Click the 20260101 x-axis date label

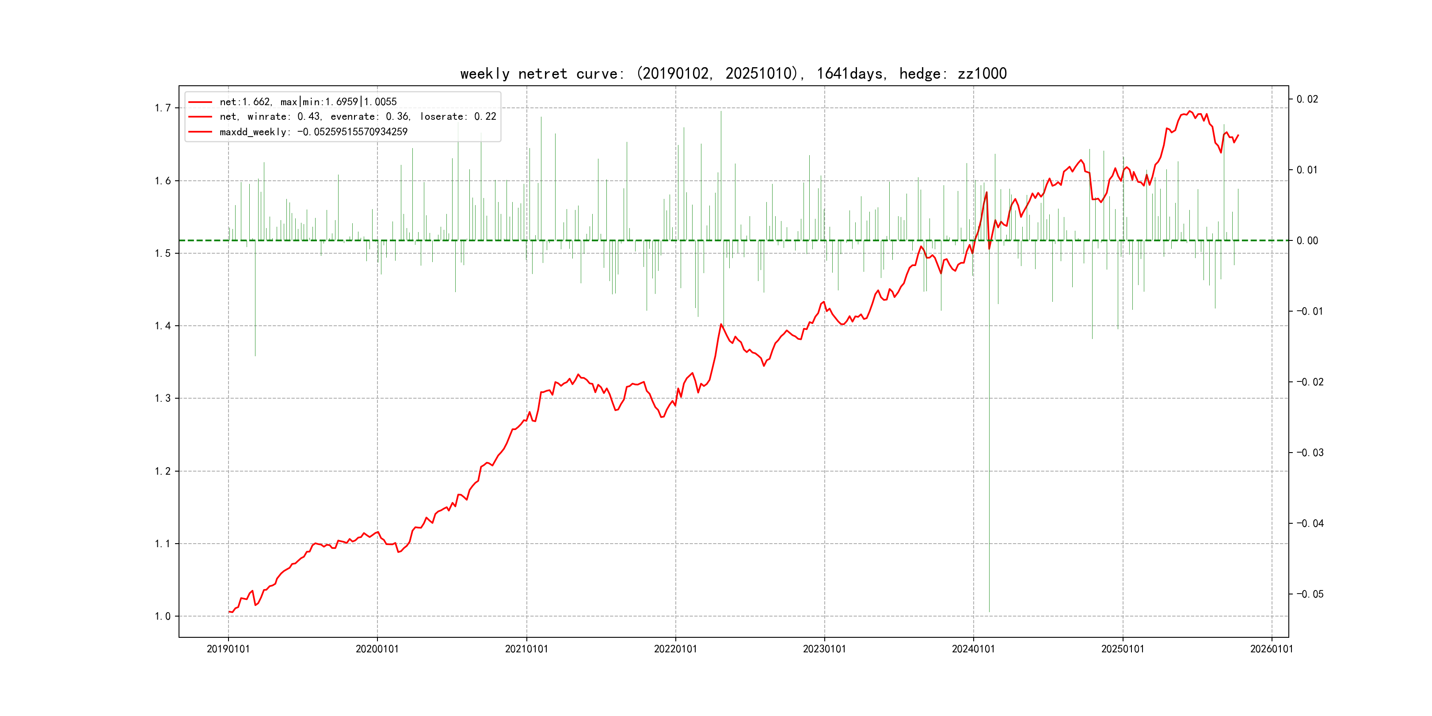pos(1272,649)
